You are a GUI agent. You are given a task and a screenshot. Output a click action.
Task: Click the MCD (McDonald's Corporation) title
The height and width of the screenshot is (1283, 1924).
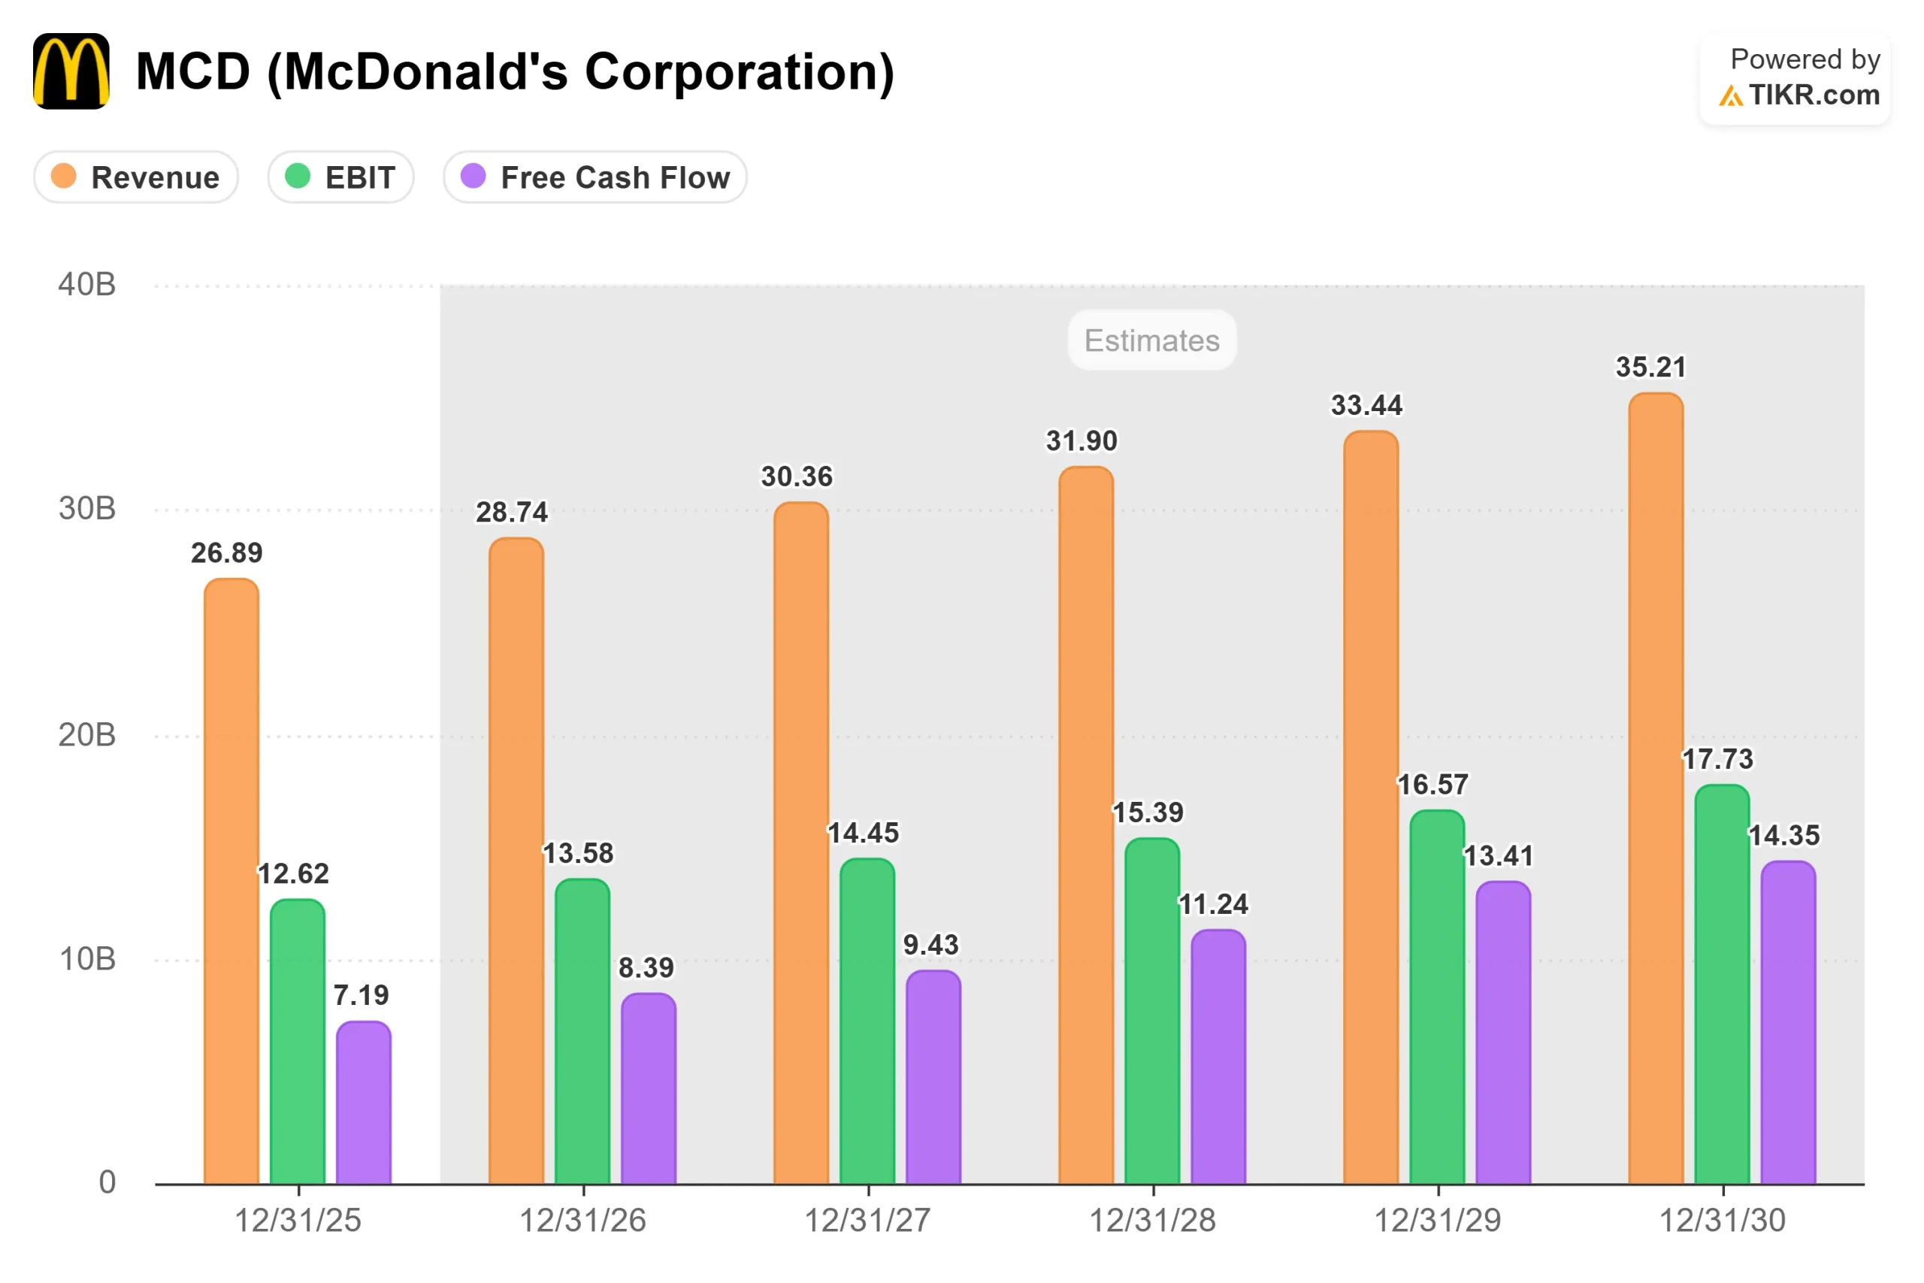coord(516,72)
